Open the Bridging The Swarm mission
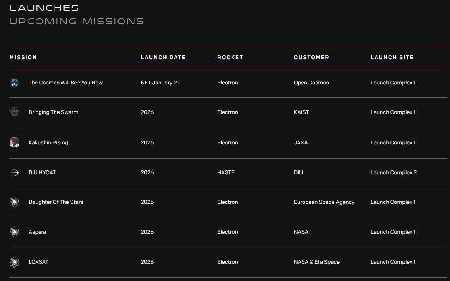The image size is (450, 281). click(53, 112)
